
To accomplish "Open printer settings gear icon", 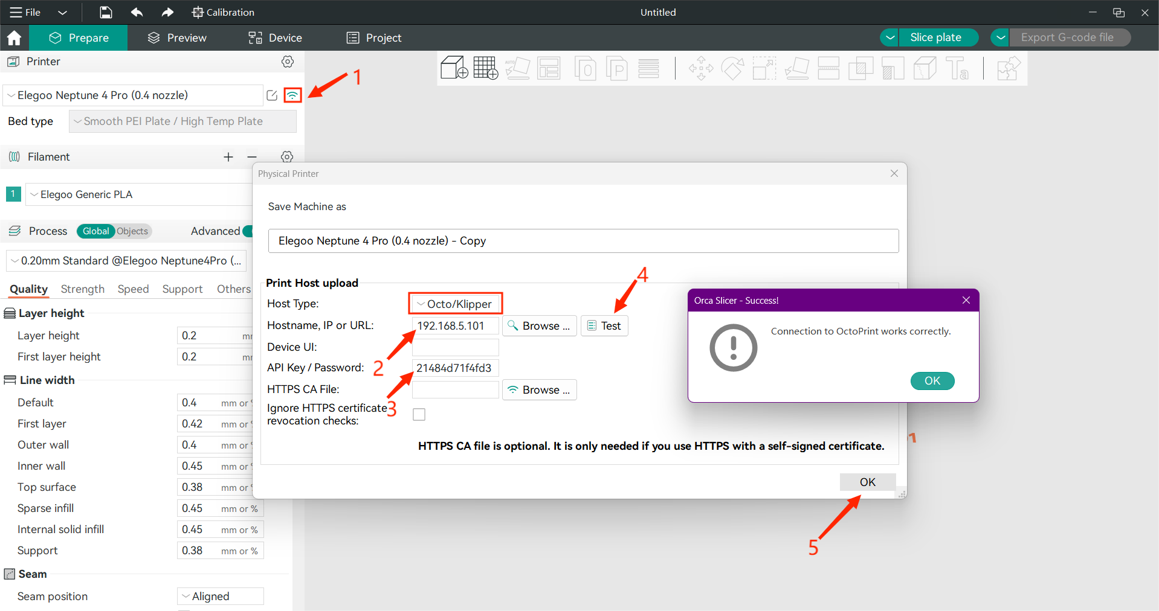I will (x=288, y=62).
